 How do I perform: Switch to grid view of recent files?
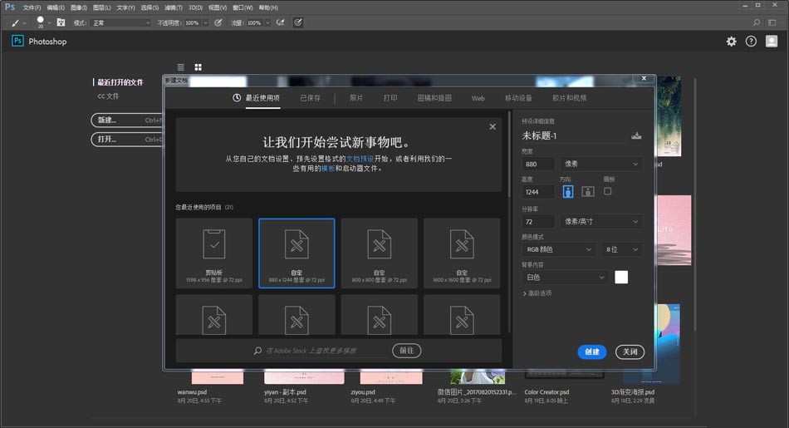click(x=198, y=66)
